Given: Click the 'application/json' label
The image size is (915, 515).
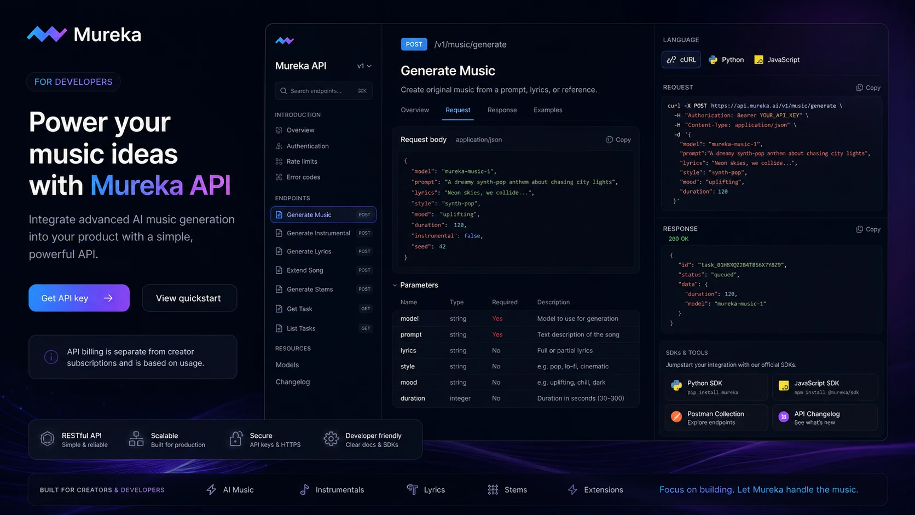Looking at the screenshot, I should click(x=479, y=140).
